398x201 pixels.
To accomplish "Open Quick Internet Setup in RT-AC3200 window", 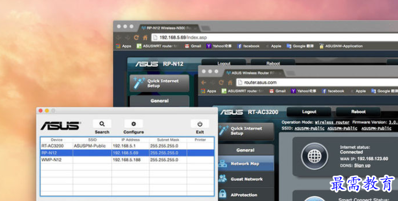I will pyautogui.click(x=246, y=131).
